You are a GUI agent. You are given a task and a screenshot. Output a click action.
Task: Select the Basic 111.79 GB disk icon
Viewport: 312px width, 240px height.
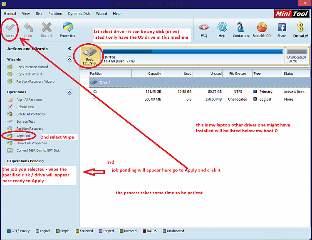coord(90,56)
